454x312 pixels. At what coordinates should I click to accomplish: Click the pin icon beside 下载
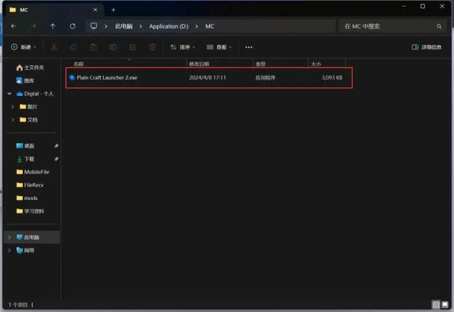coord(56,159)
